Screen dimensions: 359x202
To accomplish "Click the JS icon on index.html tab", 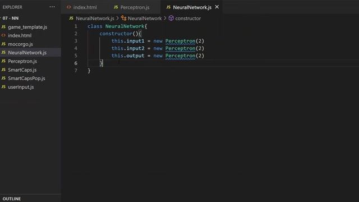I will click(68, 7).
